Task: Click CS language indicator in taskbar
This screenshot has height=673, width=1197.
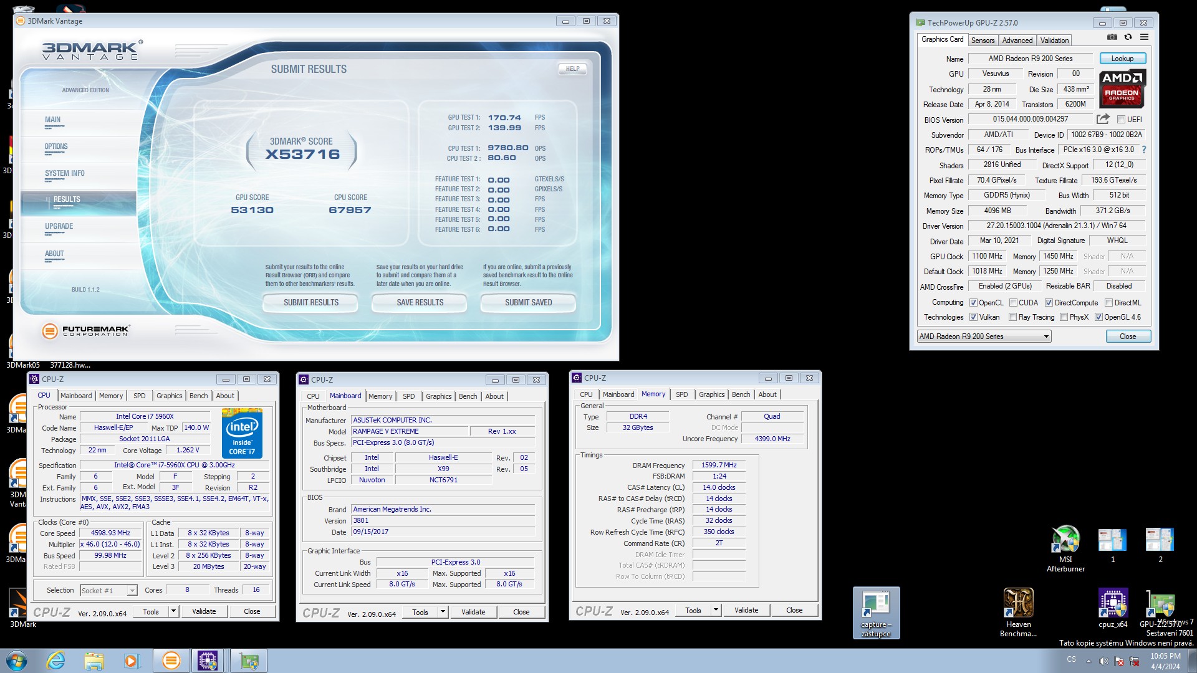Action: tap(1071, 659)
